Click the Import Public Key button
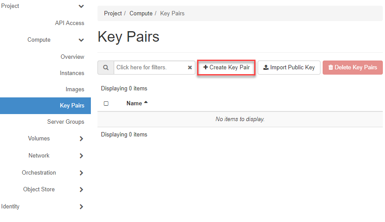This screenshot has width=385, height=222. coord(289,68)
